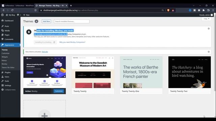Screen dimensions: 216x121
Task: Focus Search installed themes field
Action: coord(72,22)
